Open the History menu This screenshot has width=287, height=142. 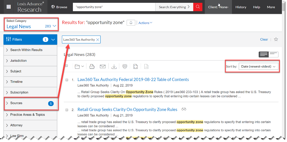tap(241, 7)
